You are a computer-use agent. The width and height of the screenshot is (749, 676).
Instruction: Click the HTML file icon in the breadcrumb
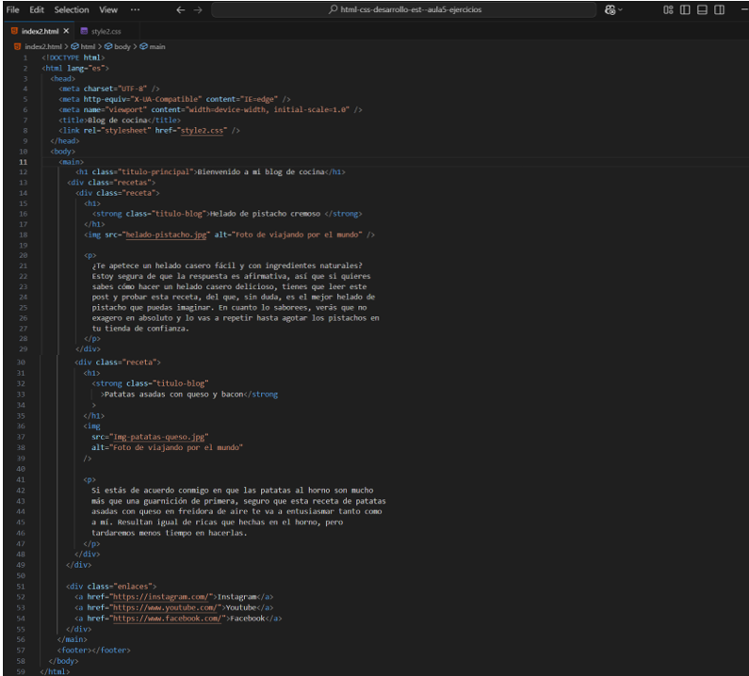pos(17,46)
